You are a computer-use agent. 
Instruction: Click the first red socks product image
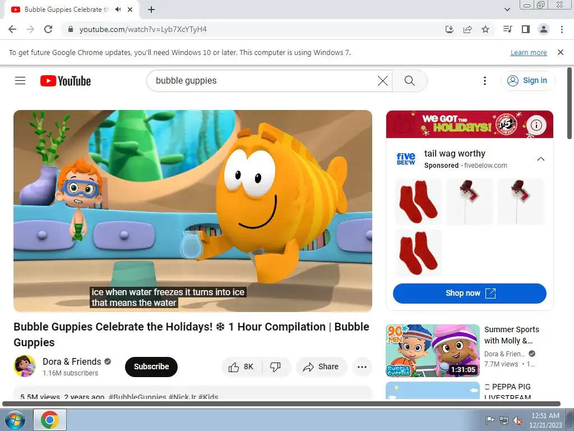418,201
